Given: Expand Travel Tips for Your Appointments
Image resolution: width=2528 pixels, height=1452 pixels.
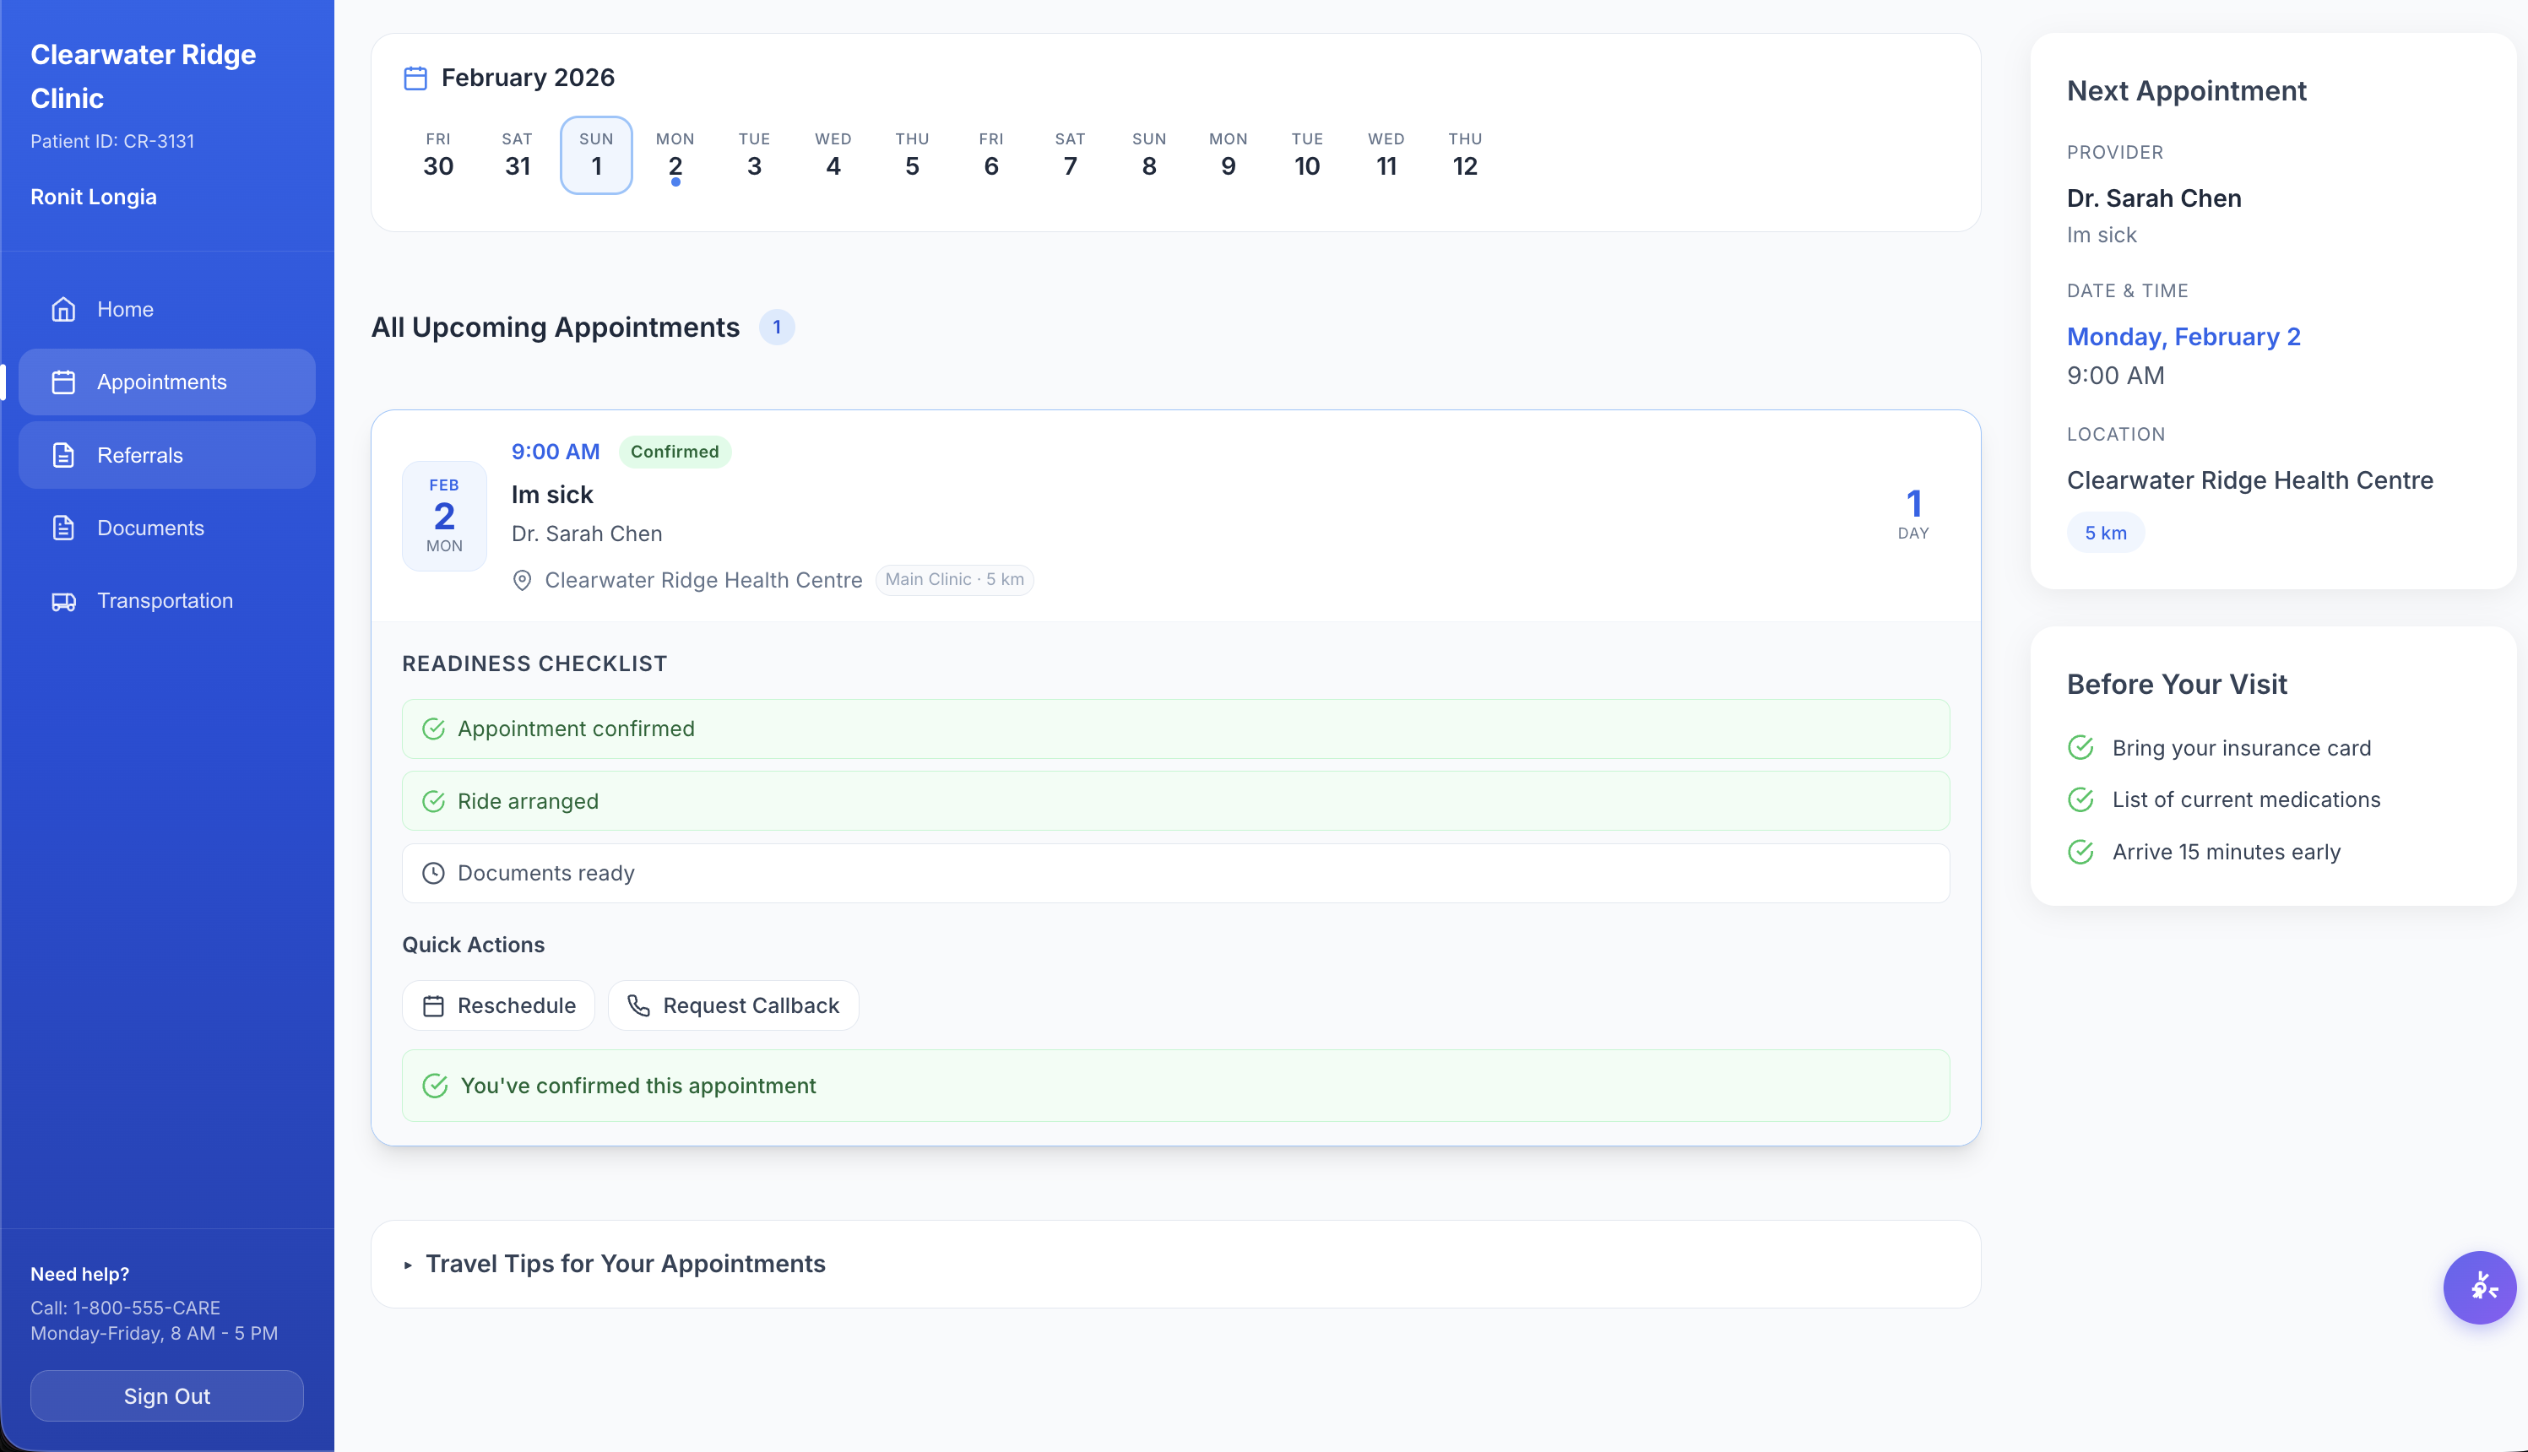Looking at the screenshot, I should 626,1264.
